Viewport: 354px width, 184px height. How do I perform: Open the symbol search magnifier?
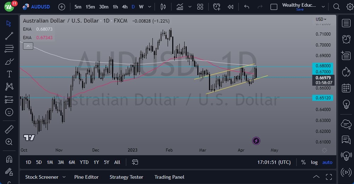336,7
